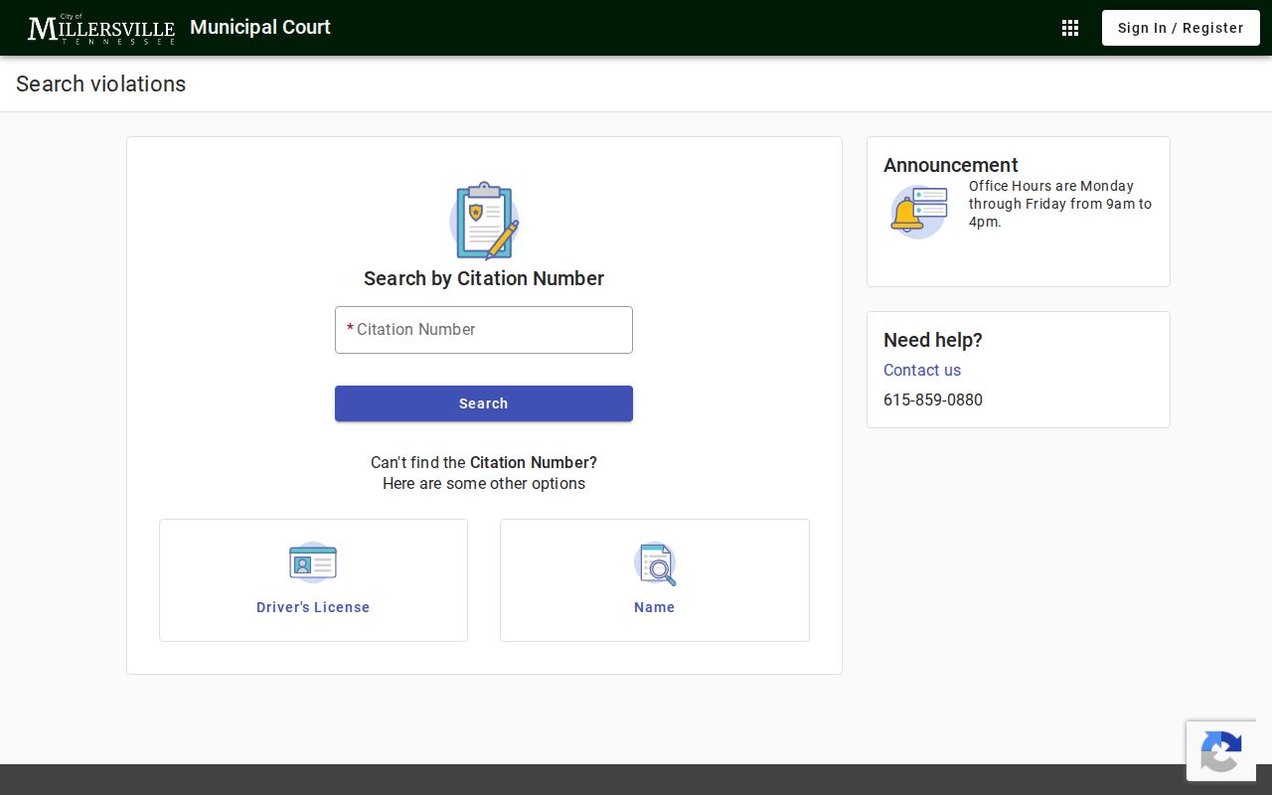
Task: Click the Search violations page heading
Action: pos(101,83)
